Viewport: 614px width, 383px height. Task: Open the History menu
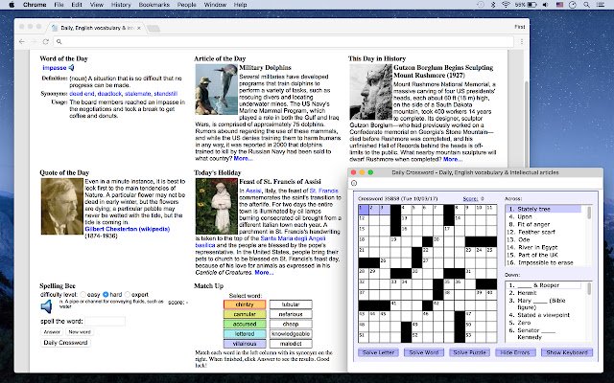[x=121, y=5]
